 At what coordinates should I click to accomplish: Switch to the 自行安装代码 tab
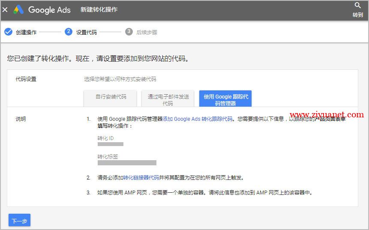111,97
